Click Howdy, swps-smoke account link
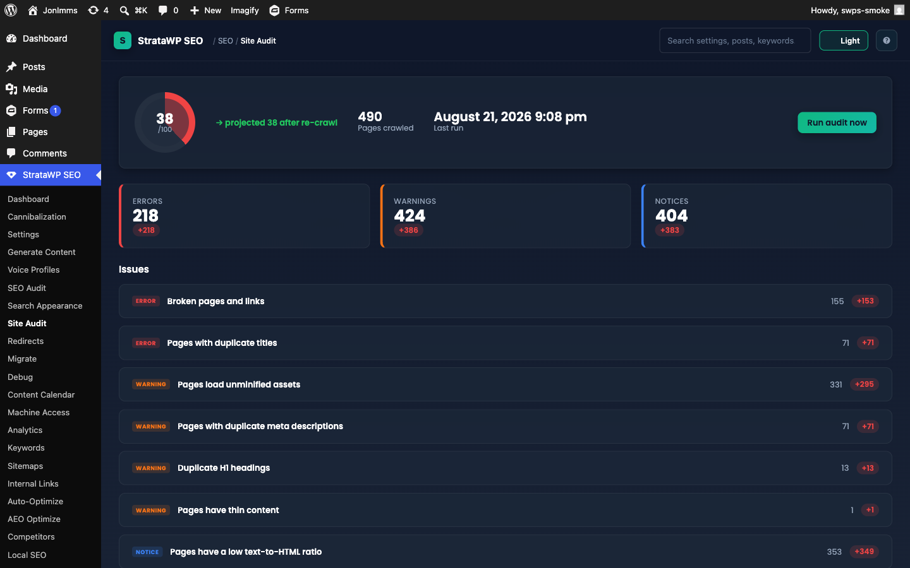This screenshot has width=910, height=568. click(x=858, y=10)
